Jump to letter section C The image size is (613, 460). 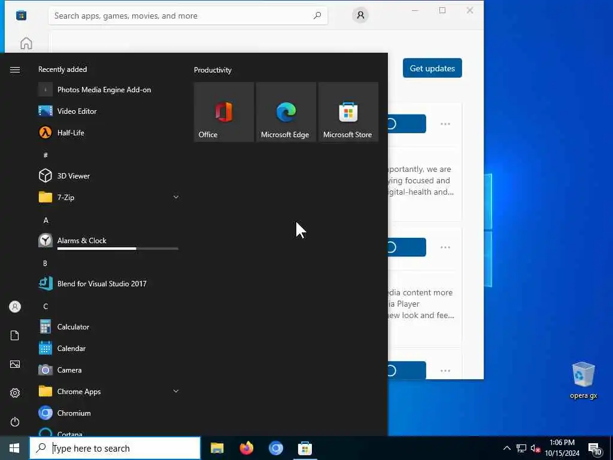pyautogui.click(x=45, y=306)
